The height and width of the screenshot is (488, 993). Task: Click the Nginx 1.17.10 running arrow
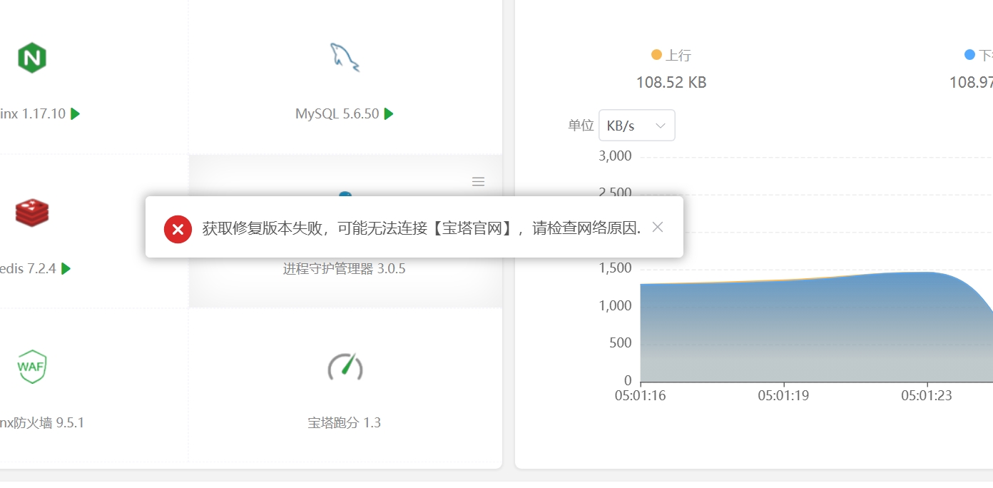[76, 113]
